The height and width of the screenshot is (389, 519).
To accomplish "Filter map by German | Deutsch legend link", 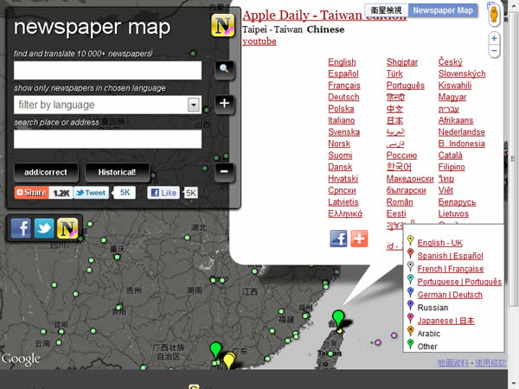I will click(x=450, y=295).
